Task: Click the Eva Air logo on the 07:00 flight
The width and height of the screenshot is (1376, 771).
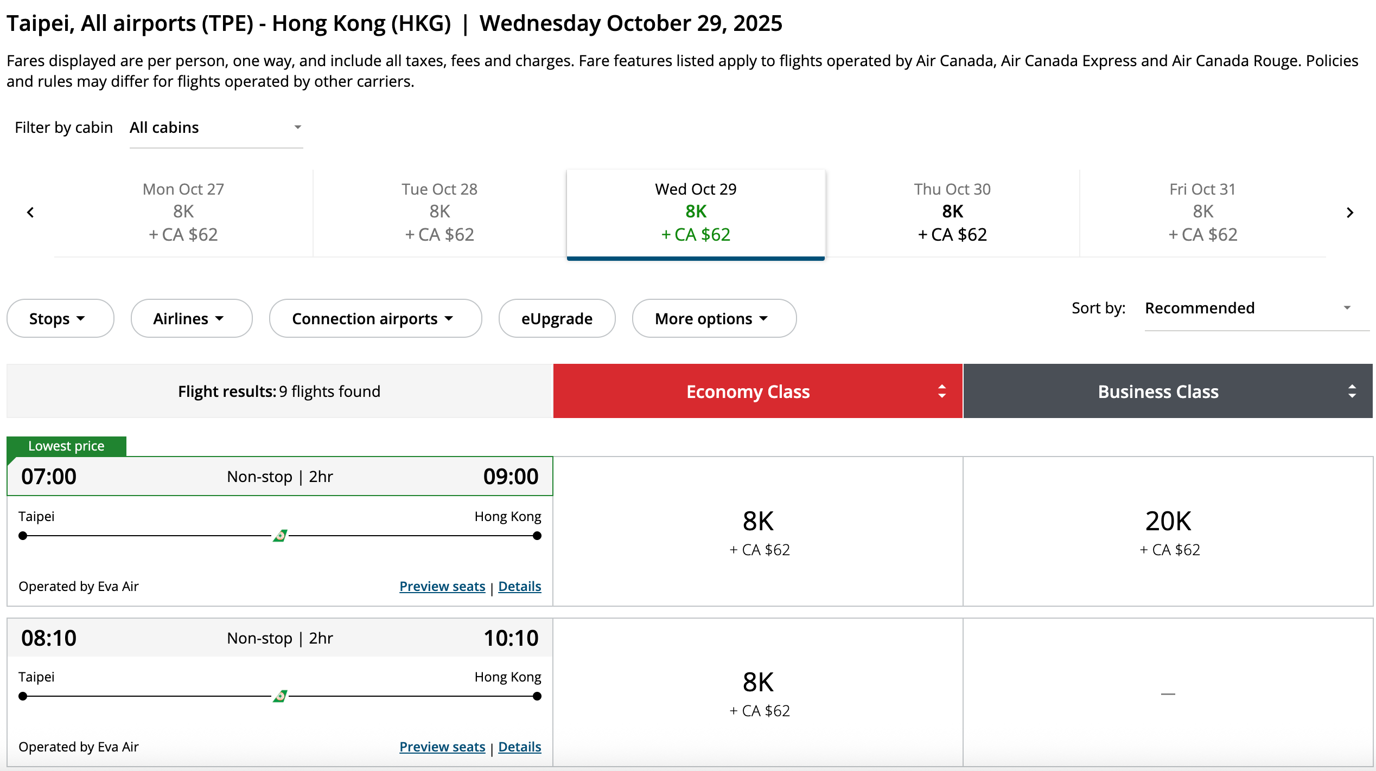Action: click(279, 536)
